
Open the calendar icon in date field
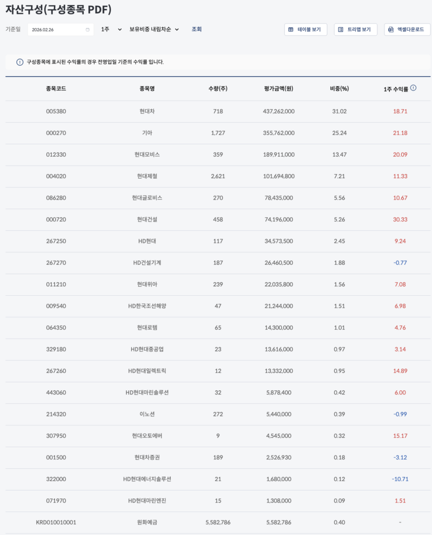[x=87, y=30]
